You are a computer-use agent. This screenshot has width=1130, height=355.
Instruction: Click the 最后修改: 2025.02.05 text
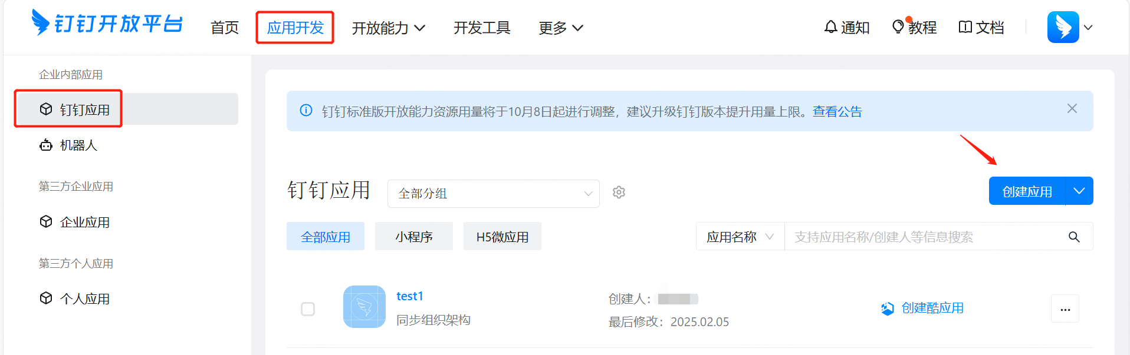point(669,322)
